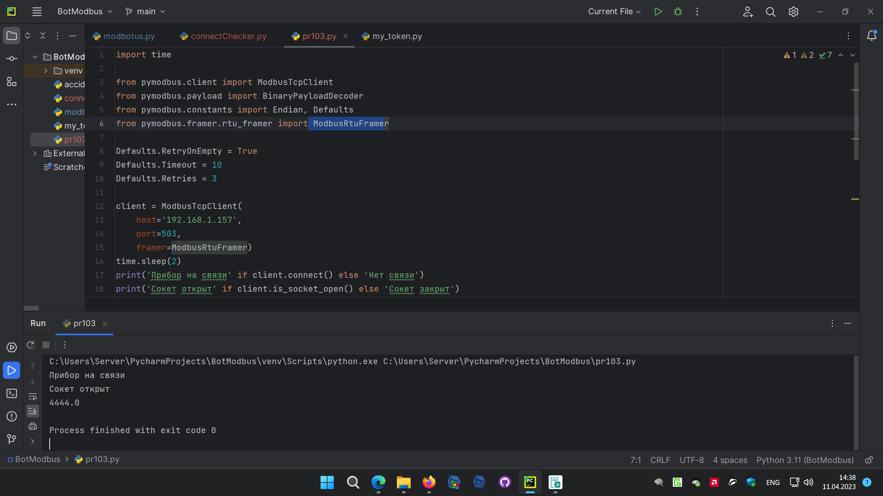
Task: Click Python 3.11 (BotModbus) interpreter status
Action: (x=805, y=460)
